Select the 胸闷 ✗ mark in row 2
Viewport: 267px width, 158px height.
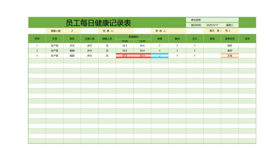[x=177, y=51]
